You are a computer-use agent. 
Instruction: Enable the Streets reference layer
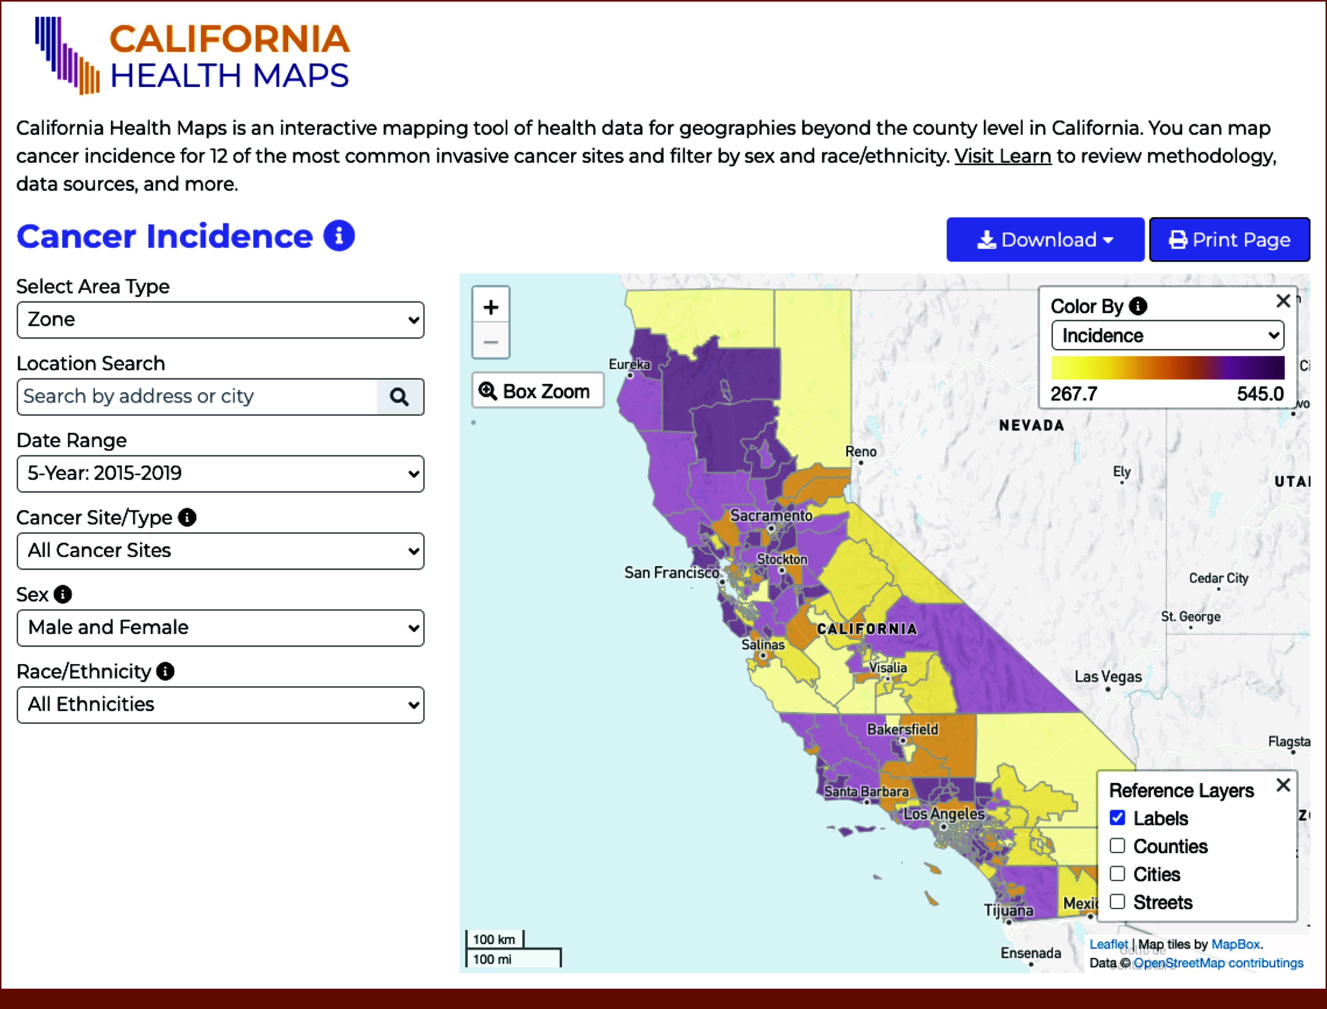[1118, 901]
